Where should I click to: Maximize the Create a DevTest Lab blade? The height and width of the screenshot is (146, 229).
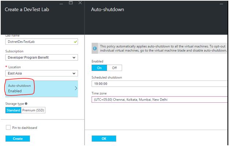coord(71,3)
